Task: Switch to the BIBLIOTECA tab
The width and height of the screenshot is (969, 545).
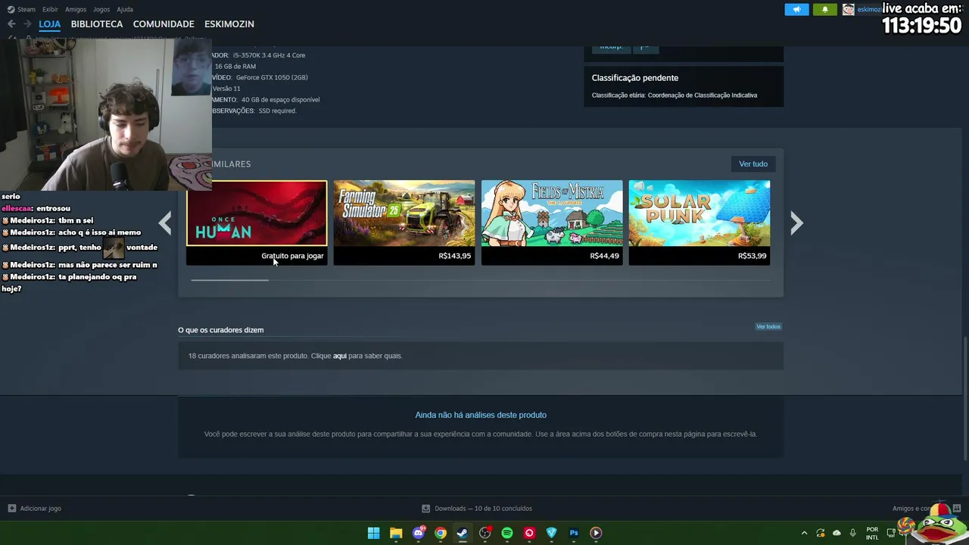Action: (97, 24)
